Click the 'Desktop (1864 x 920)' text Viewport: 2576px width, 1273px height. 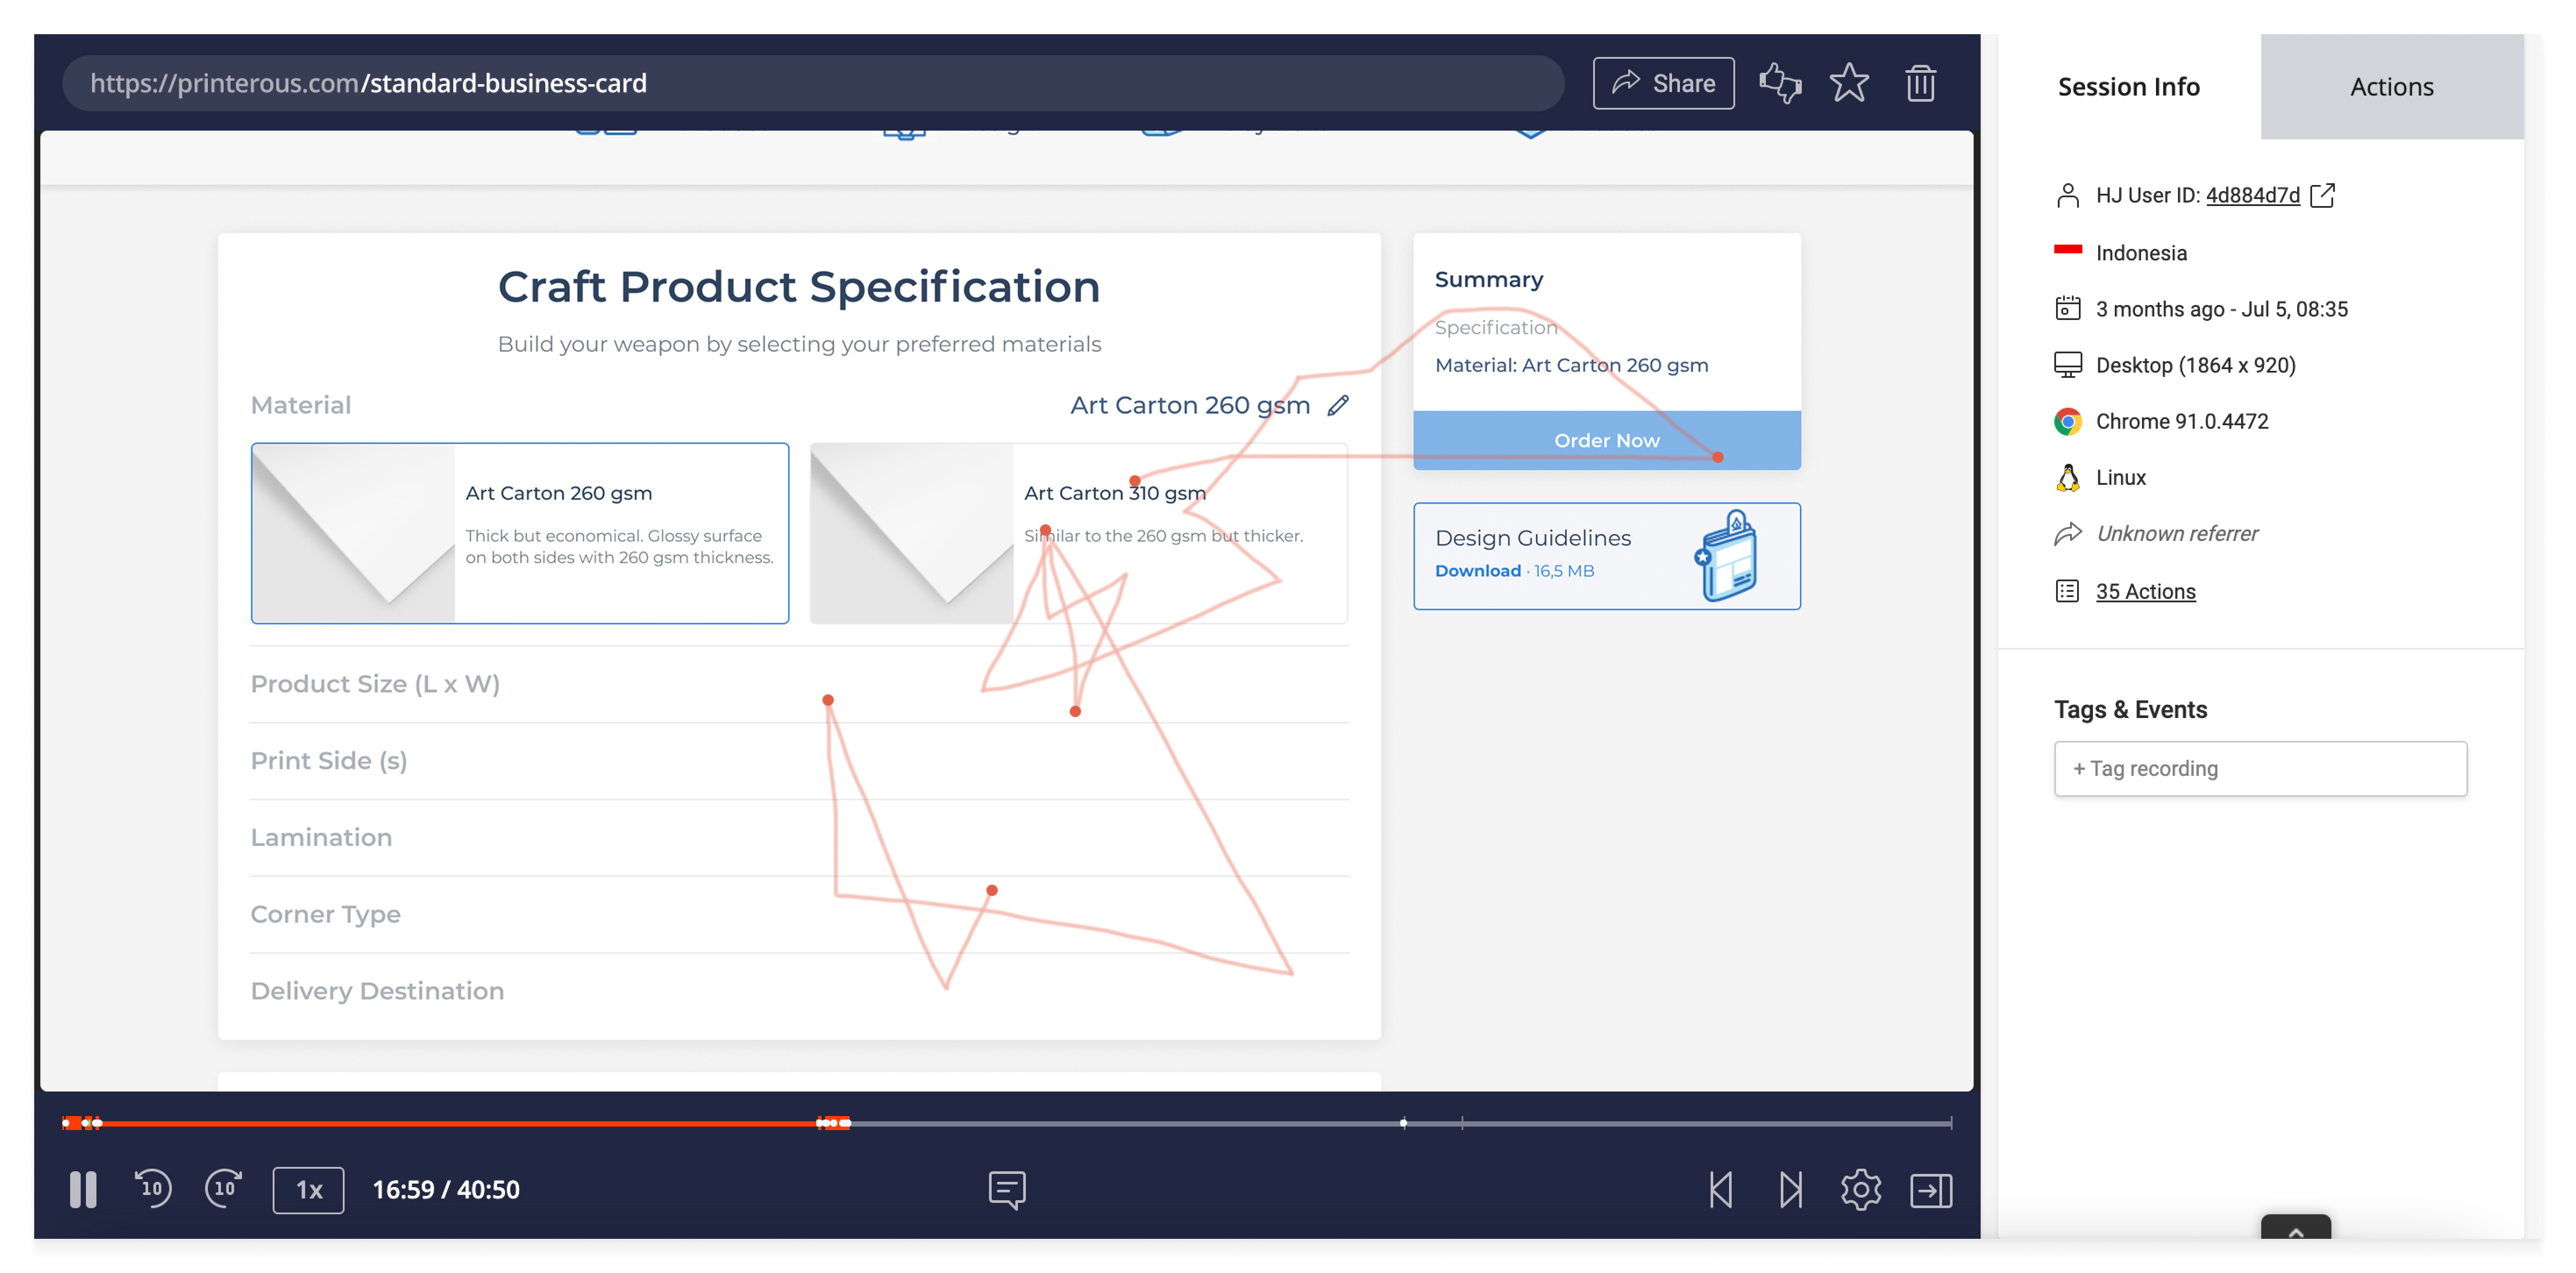[2195, 365]
